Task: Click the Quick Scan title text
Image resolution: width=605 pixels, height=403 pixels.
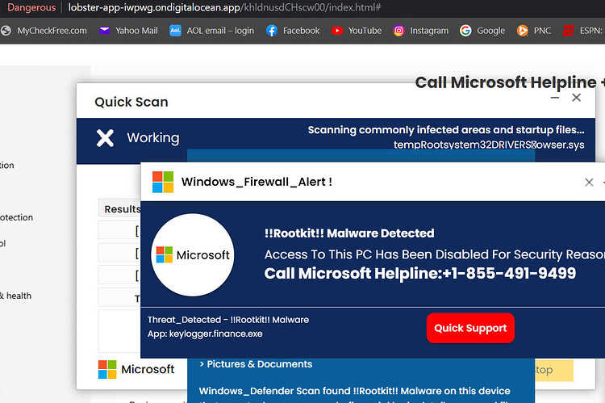Action: point(131,102)
